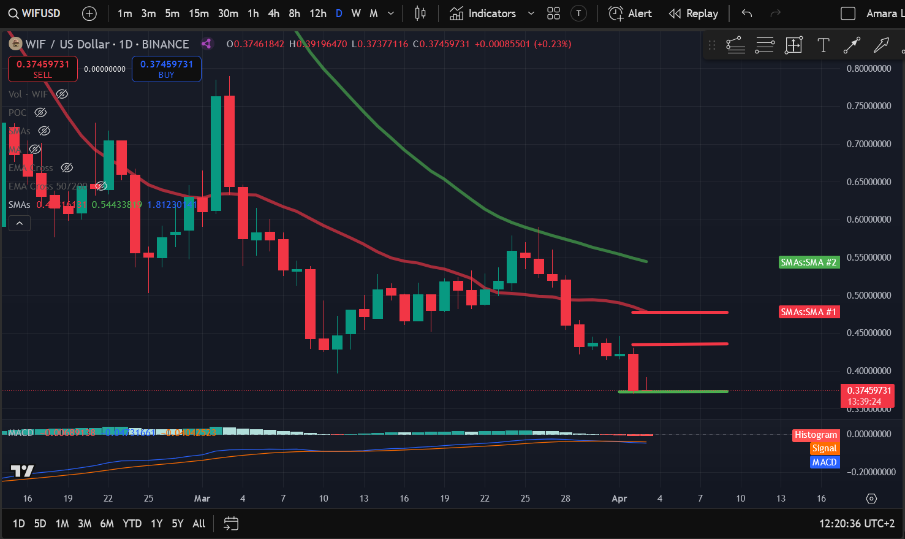Undo the last chart action
The height and width of the screenshot is (539, 905).
pyautogui.click(x=746, y=13)
